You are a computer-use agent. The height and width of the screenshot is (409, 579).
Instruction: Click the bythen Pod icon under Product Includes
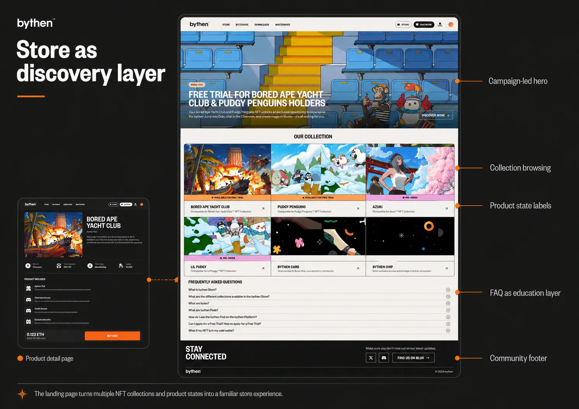point(28,288)
